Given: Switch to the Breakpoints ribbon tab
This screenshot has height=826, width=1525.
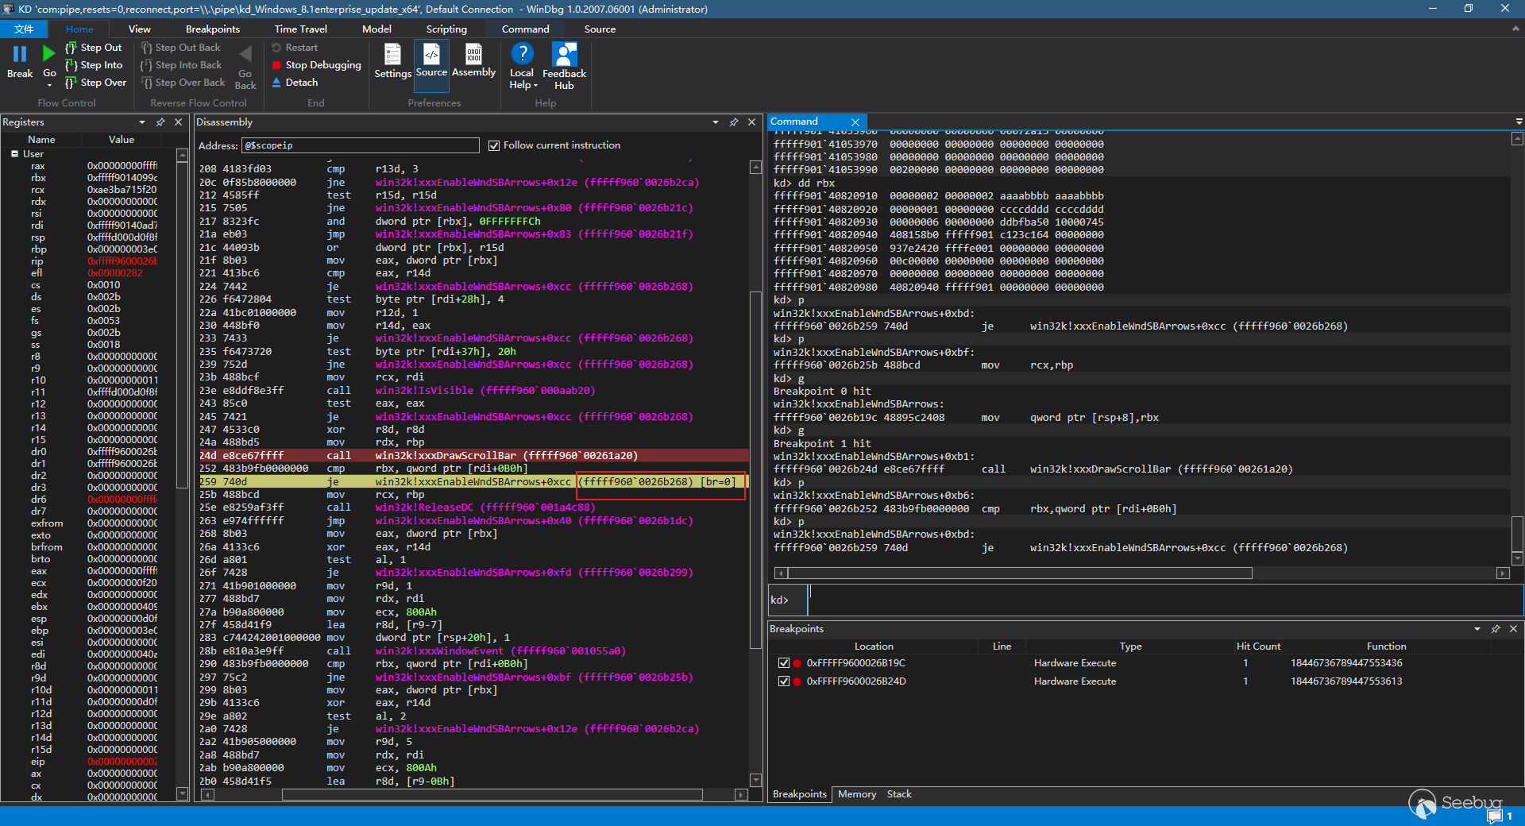Looking at the screenshot, I should tap(213, 29).
